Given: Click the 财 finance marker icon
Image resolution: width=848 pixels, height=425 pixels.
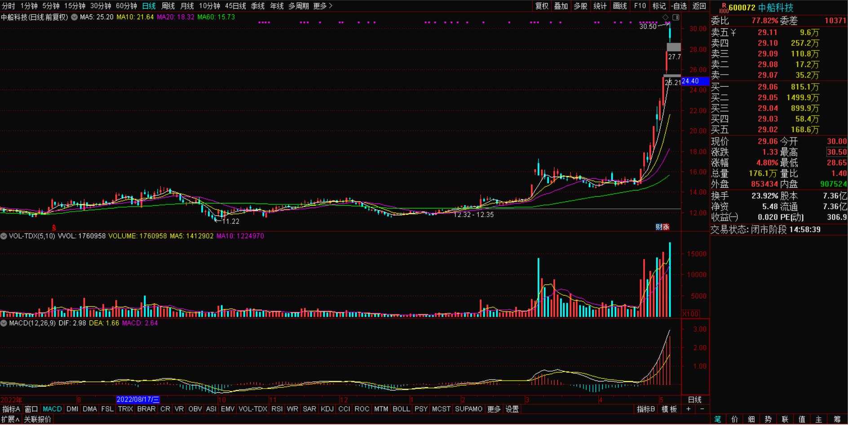Looking at the screenshot, I should [659, 227].
